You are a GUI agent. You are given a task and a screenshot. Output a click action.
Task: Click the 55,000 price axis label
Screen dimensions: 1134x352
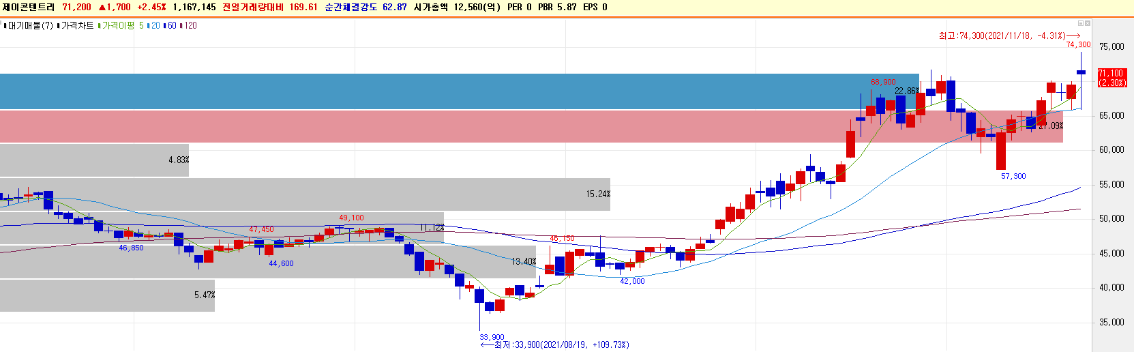(x=1111, y=184)
